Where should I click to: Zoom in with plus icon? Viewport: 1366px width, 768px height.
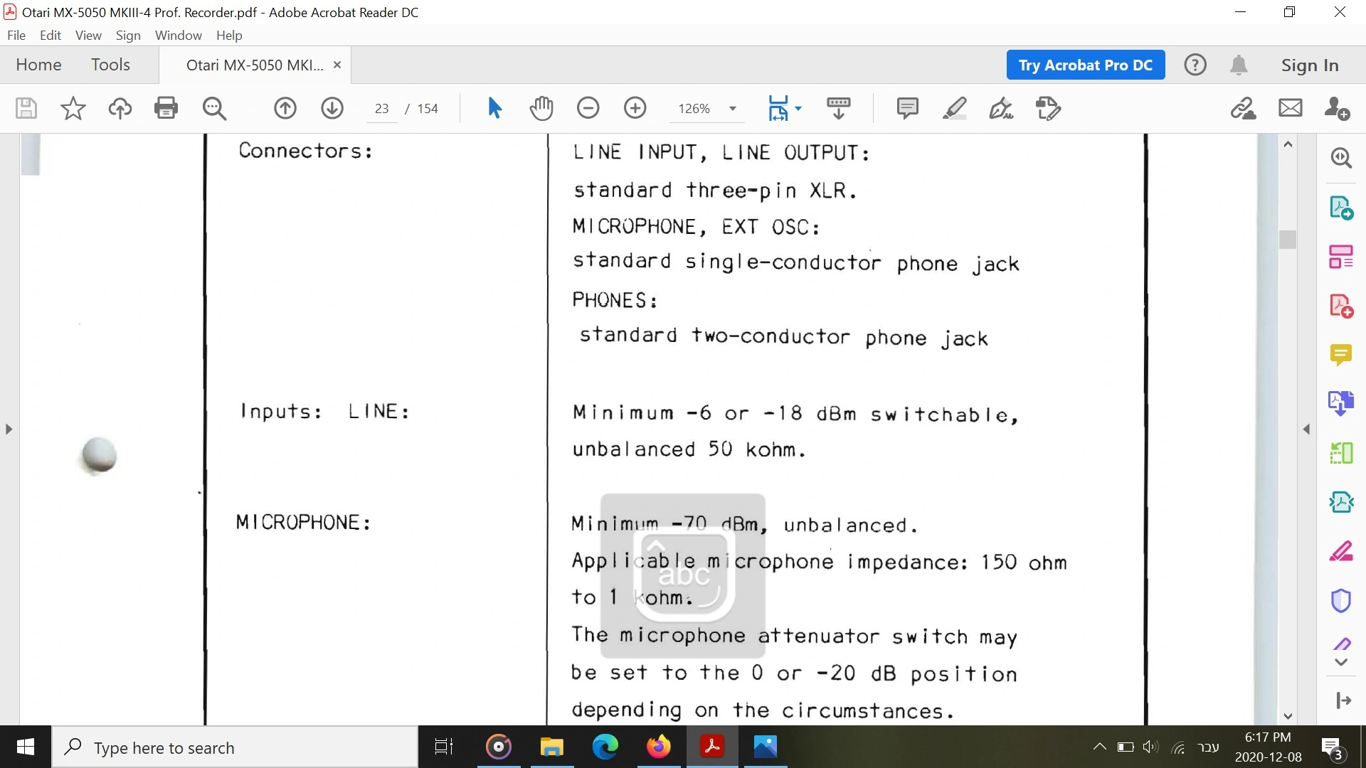point(635,108)
